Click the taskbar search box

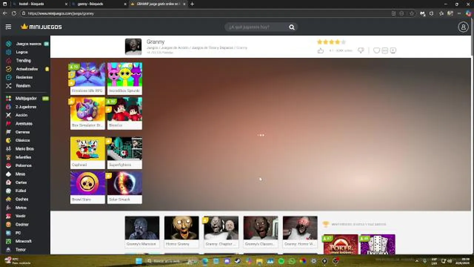tap(171, 261)
